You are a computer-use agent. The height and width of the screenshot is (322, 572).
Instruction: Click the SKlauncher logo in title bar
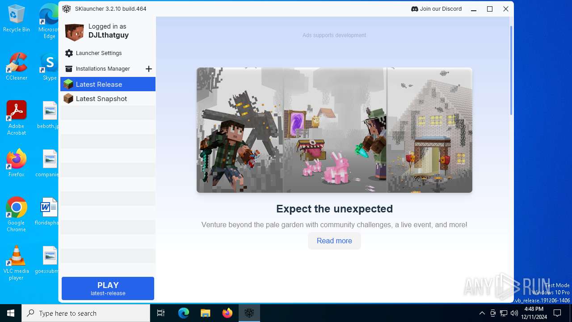coord(67,9)
